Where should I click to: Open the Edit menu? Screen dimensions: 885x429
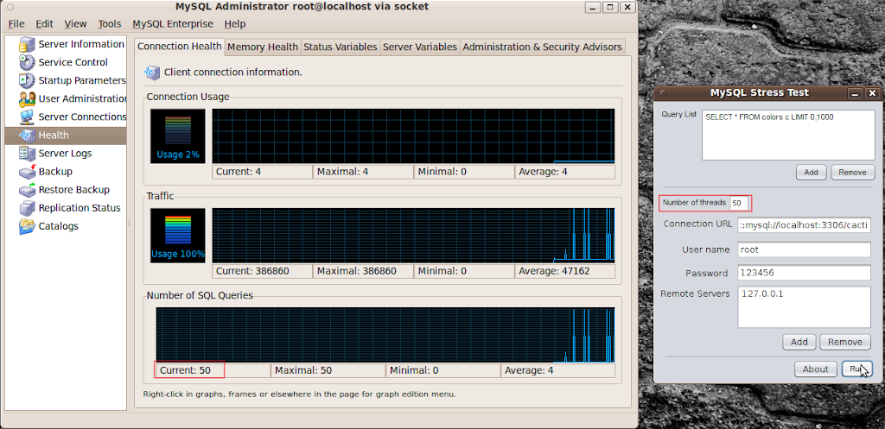(44, 23)
